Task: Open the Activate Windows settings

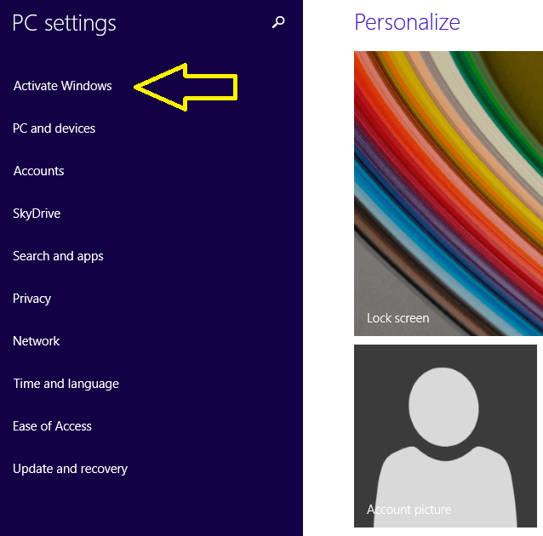Action: (x=63, y=86)
